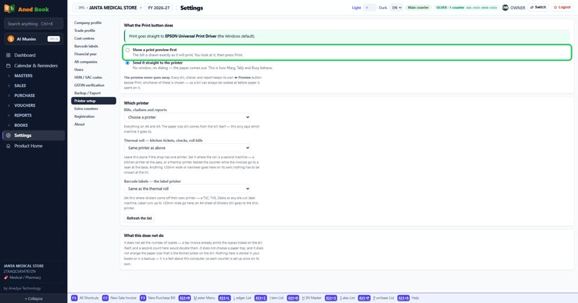Viewport: 578px width, 303px height.
Task: Select the Printer setup tab
Action: tap(93, 101)
